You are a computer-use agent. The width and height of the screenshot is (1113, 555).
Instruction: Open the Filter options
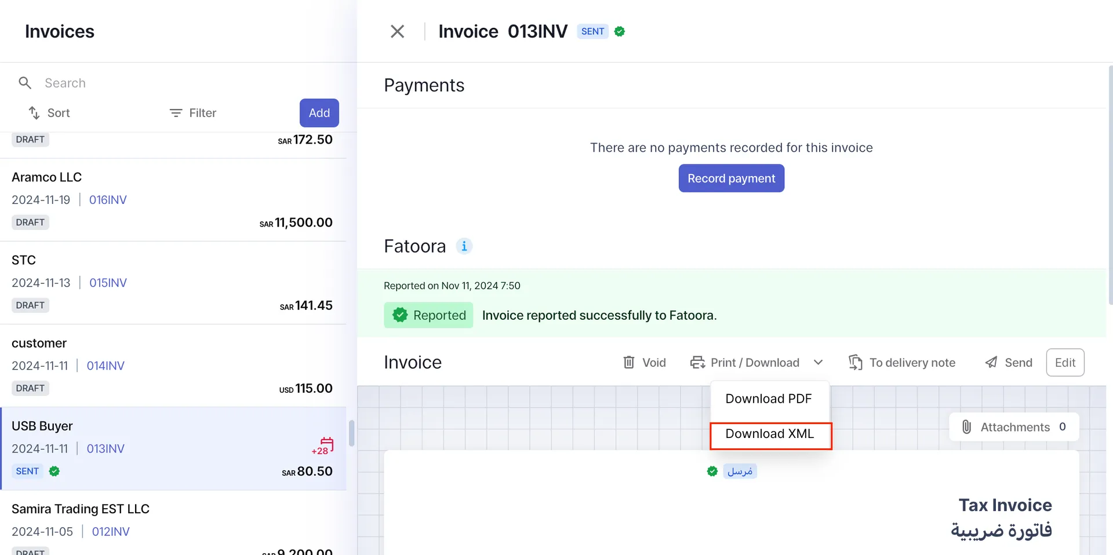(x=193, y=113)
